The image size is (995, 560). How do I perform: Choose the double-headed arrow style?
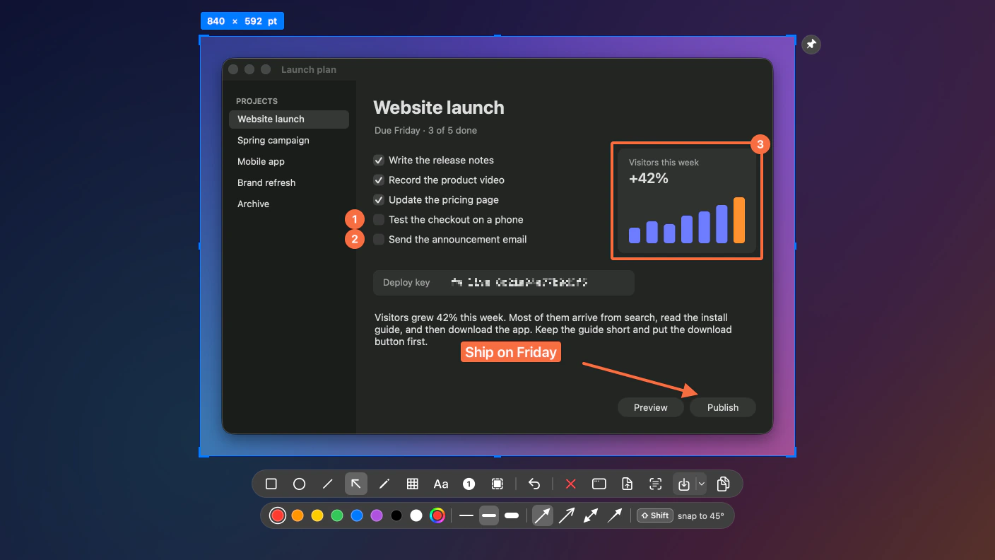(x=591, y=515)
